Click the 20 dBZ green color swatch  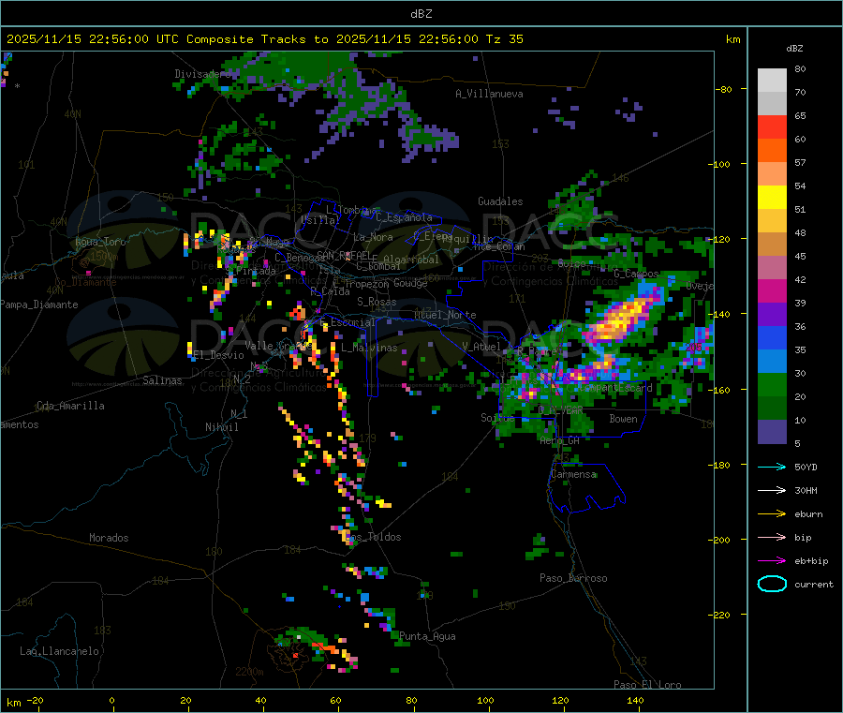coord(772,384)
